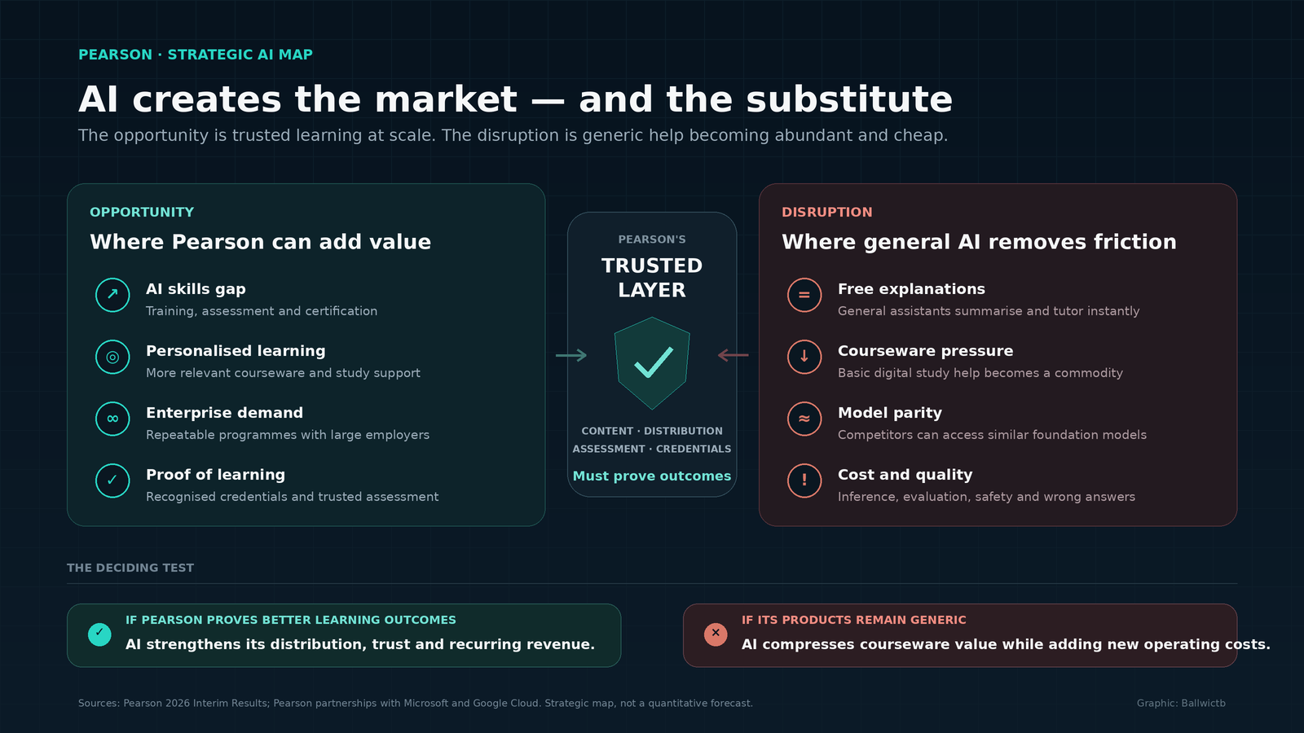1304x733 pixels.
Task: Click 'AI creates the market' main title
Action: point(297,99)
